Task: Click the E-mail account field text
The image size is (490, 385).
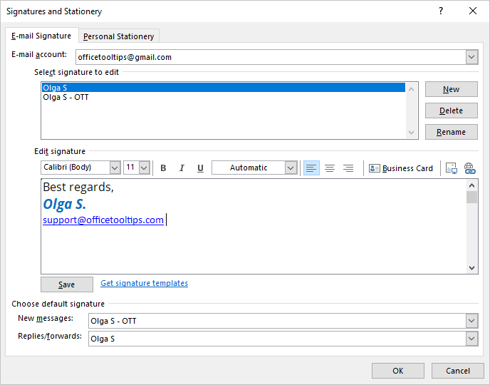Action: coord(125,57)
